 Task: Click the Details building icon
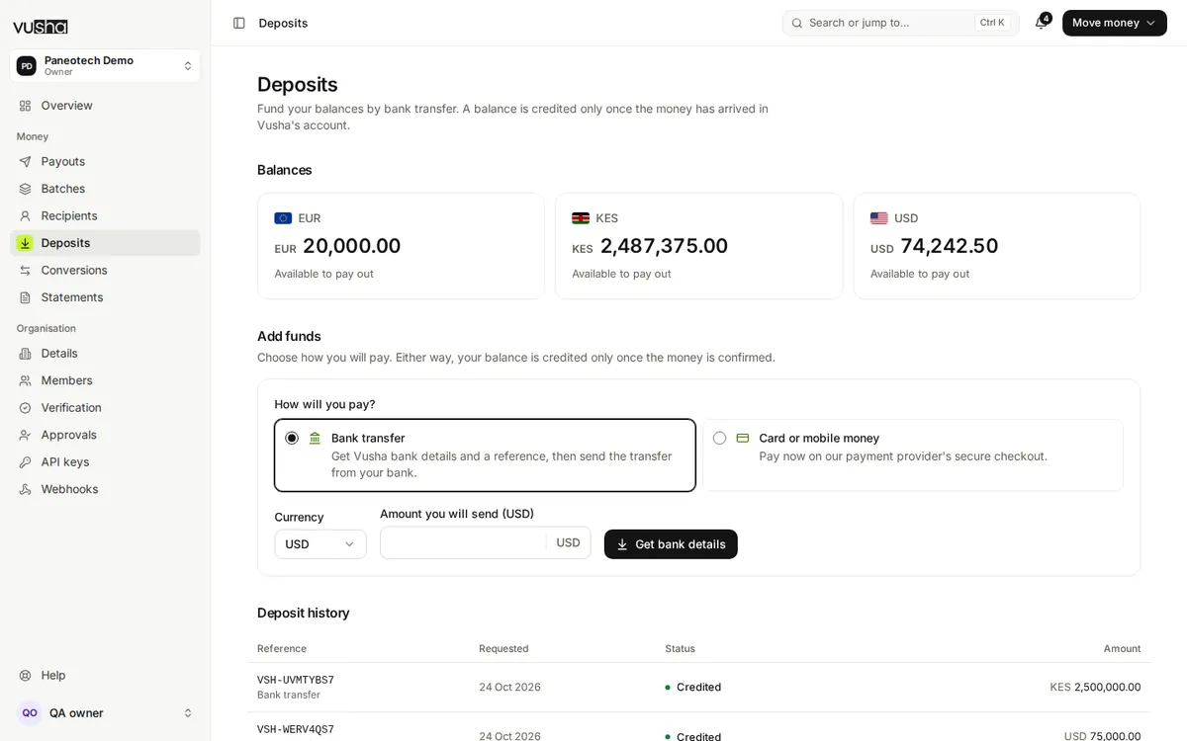click(25, 354)
